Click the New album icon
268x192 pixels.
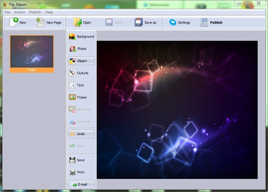pyautogui.click(x=14, y=22)
